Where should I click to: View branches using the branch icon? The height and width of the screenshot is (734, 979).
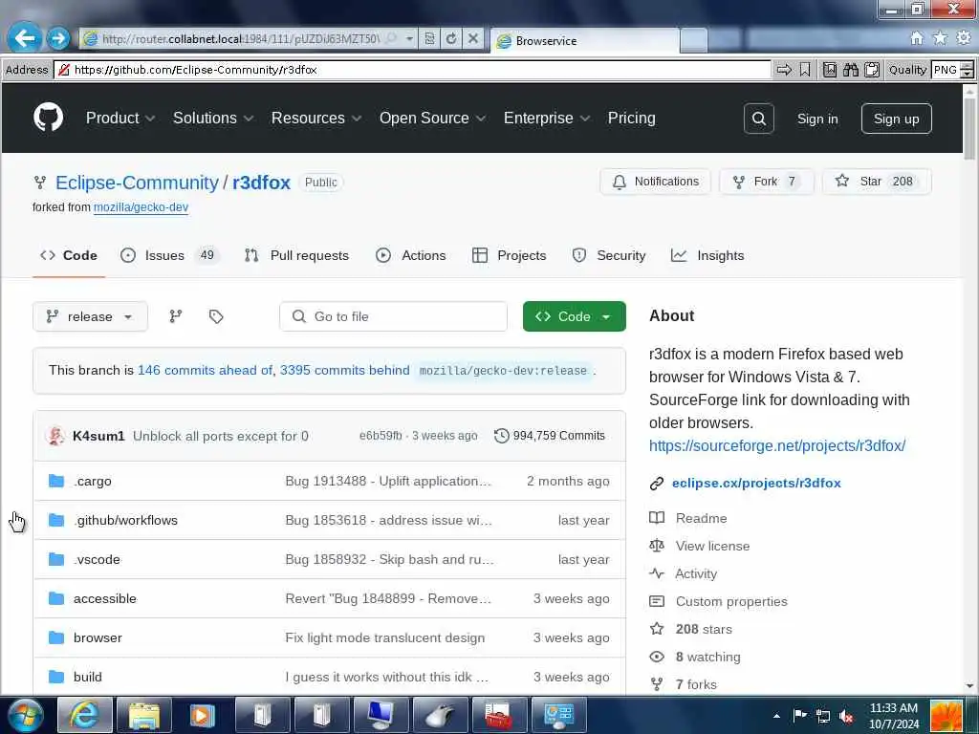coord(176,316)
